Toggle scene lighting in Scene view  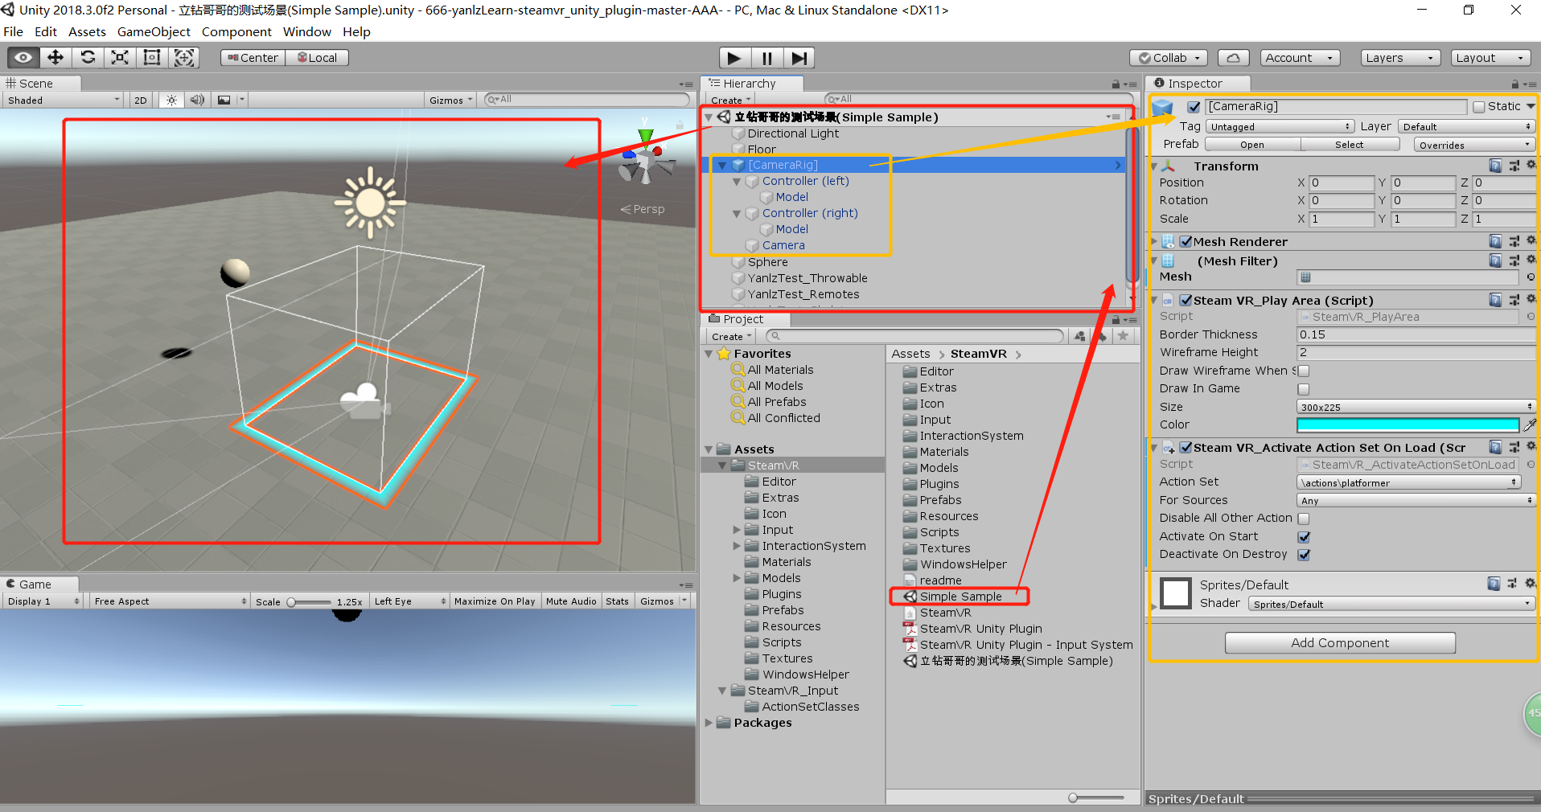[x=171, y=99]
